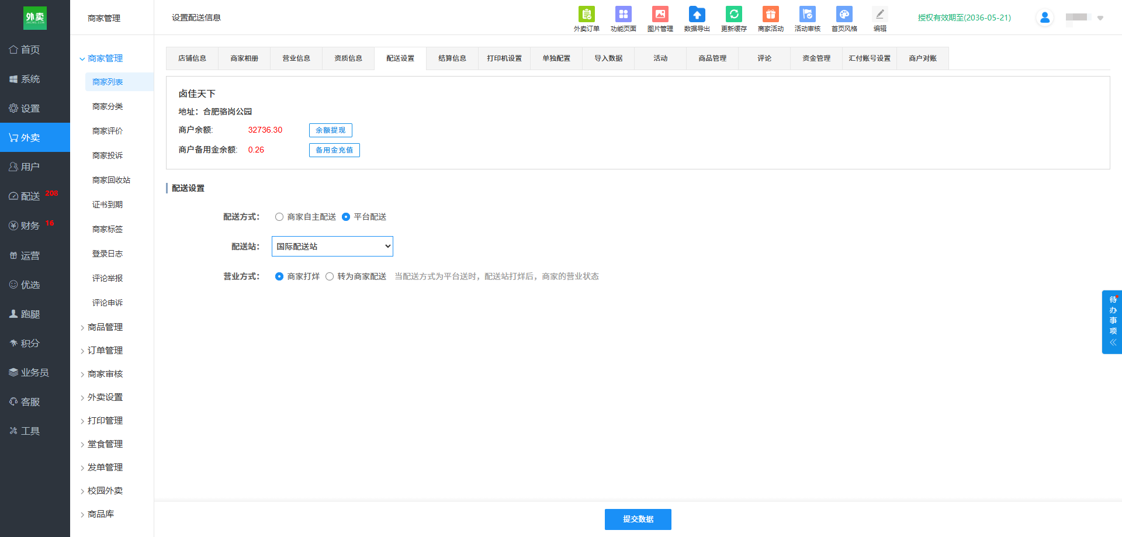The image size is (1122, 537).
Task: Open the 首页风格 palette icon
Action: [844, 19]
